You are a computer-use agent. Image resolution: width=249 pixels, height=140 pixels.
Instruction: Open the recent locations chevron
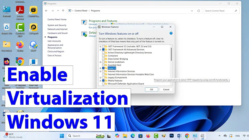(58, 11)
